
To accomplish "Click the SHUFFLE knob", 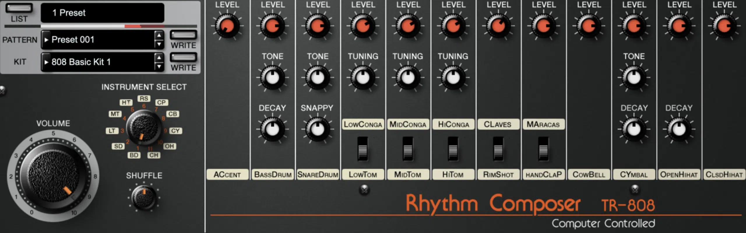I will (x=144, y=198).
